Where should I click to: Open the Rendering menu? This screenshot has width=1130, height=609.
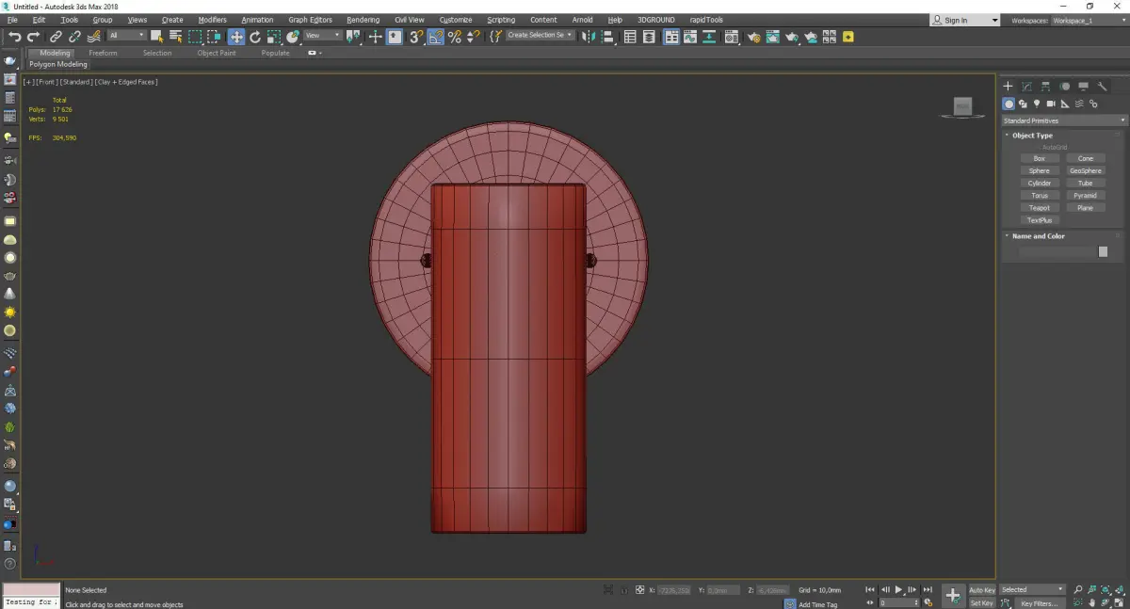[363, 20]
